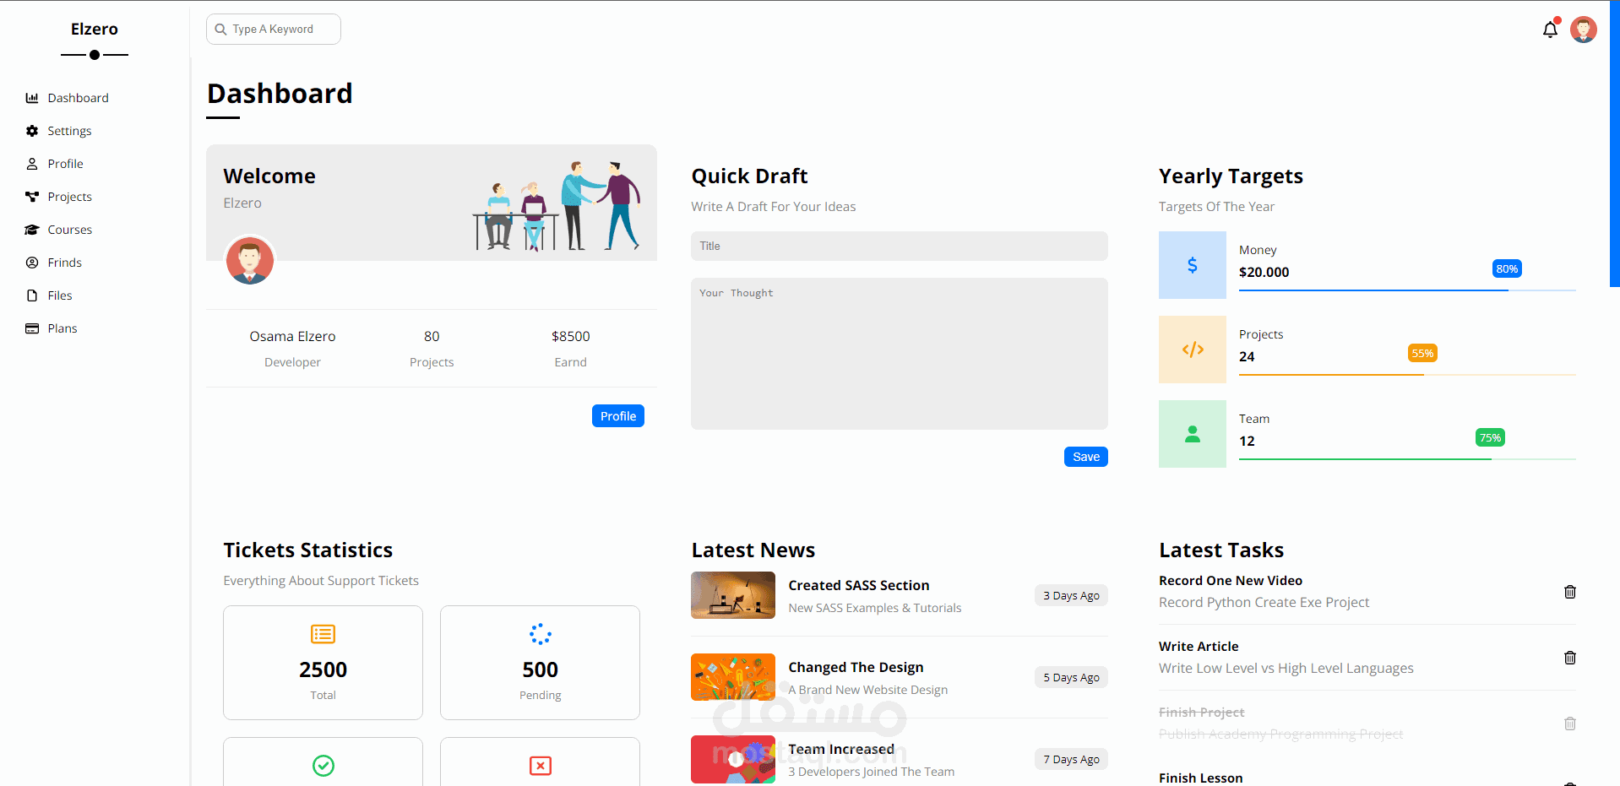The height and width of the screenshot is (786, 1620).
Task: Delete the Record One New Video task
Action: pos(1570,592)
